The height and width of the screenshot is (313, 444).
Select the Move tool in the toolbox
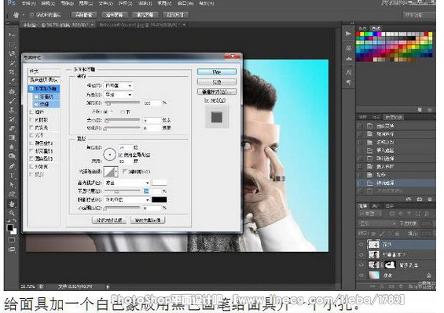12,35
